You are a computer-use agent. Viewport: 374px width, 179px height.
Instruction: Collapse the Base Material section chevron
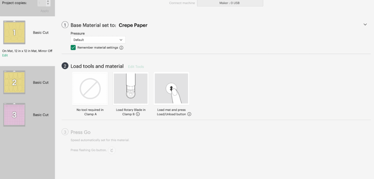click(365, 24)
